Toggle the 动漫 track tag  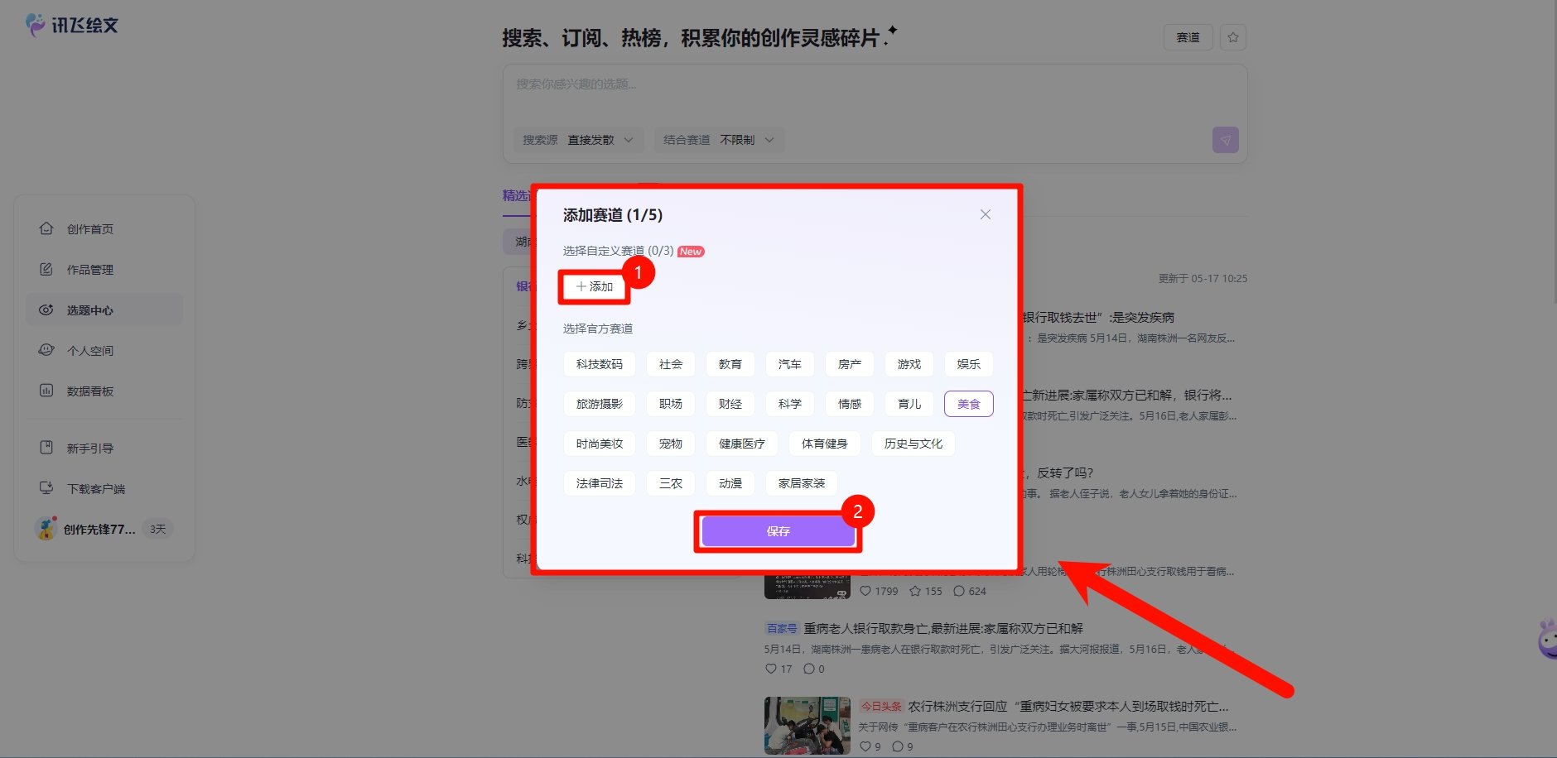point(730,483)
